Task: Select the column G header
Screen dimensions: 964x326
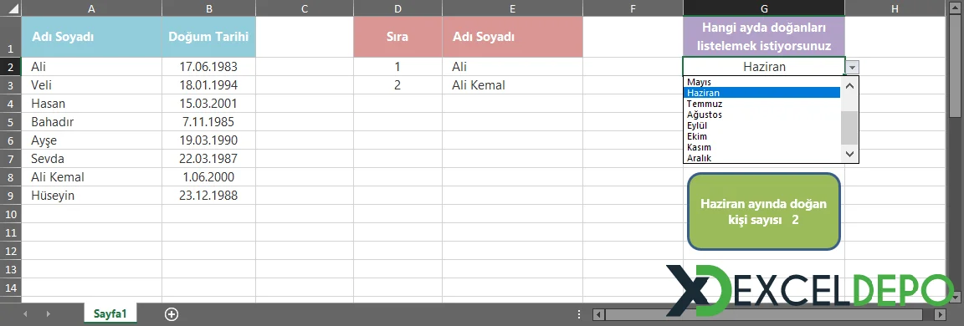Action: point(763,8)
